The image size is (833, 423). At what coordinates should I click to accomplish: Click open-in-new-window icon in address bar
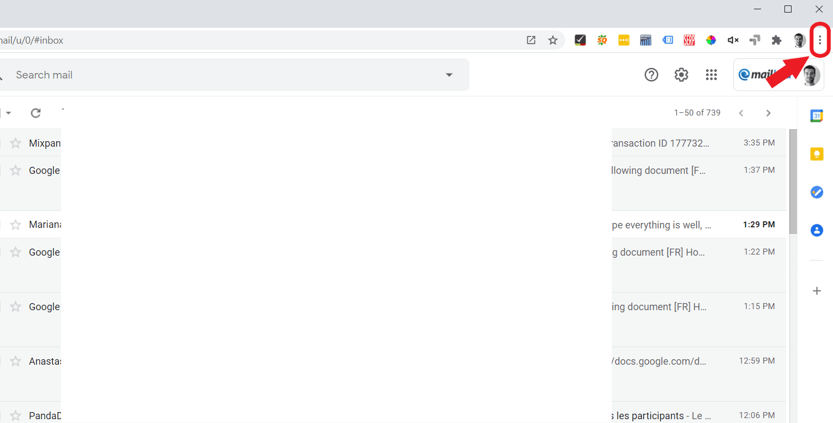pyautogui.click(x=531, y=40)
